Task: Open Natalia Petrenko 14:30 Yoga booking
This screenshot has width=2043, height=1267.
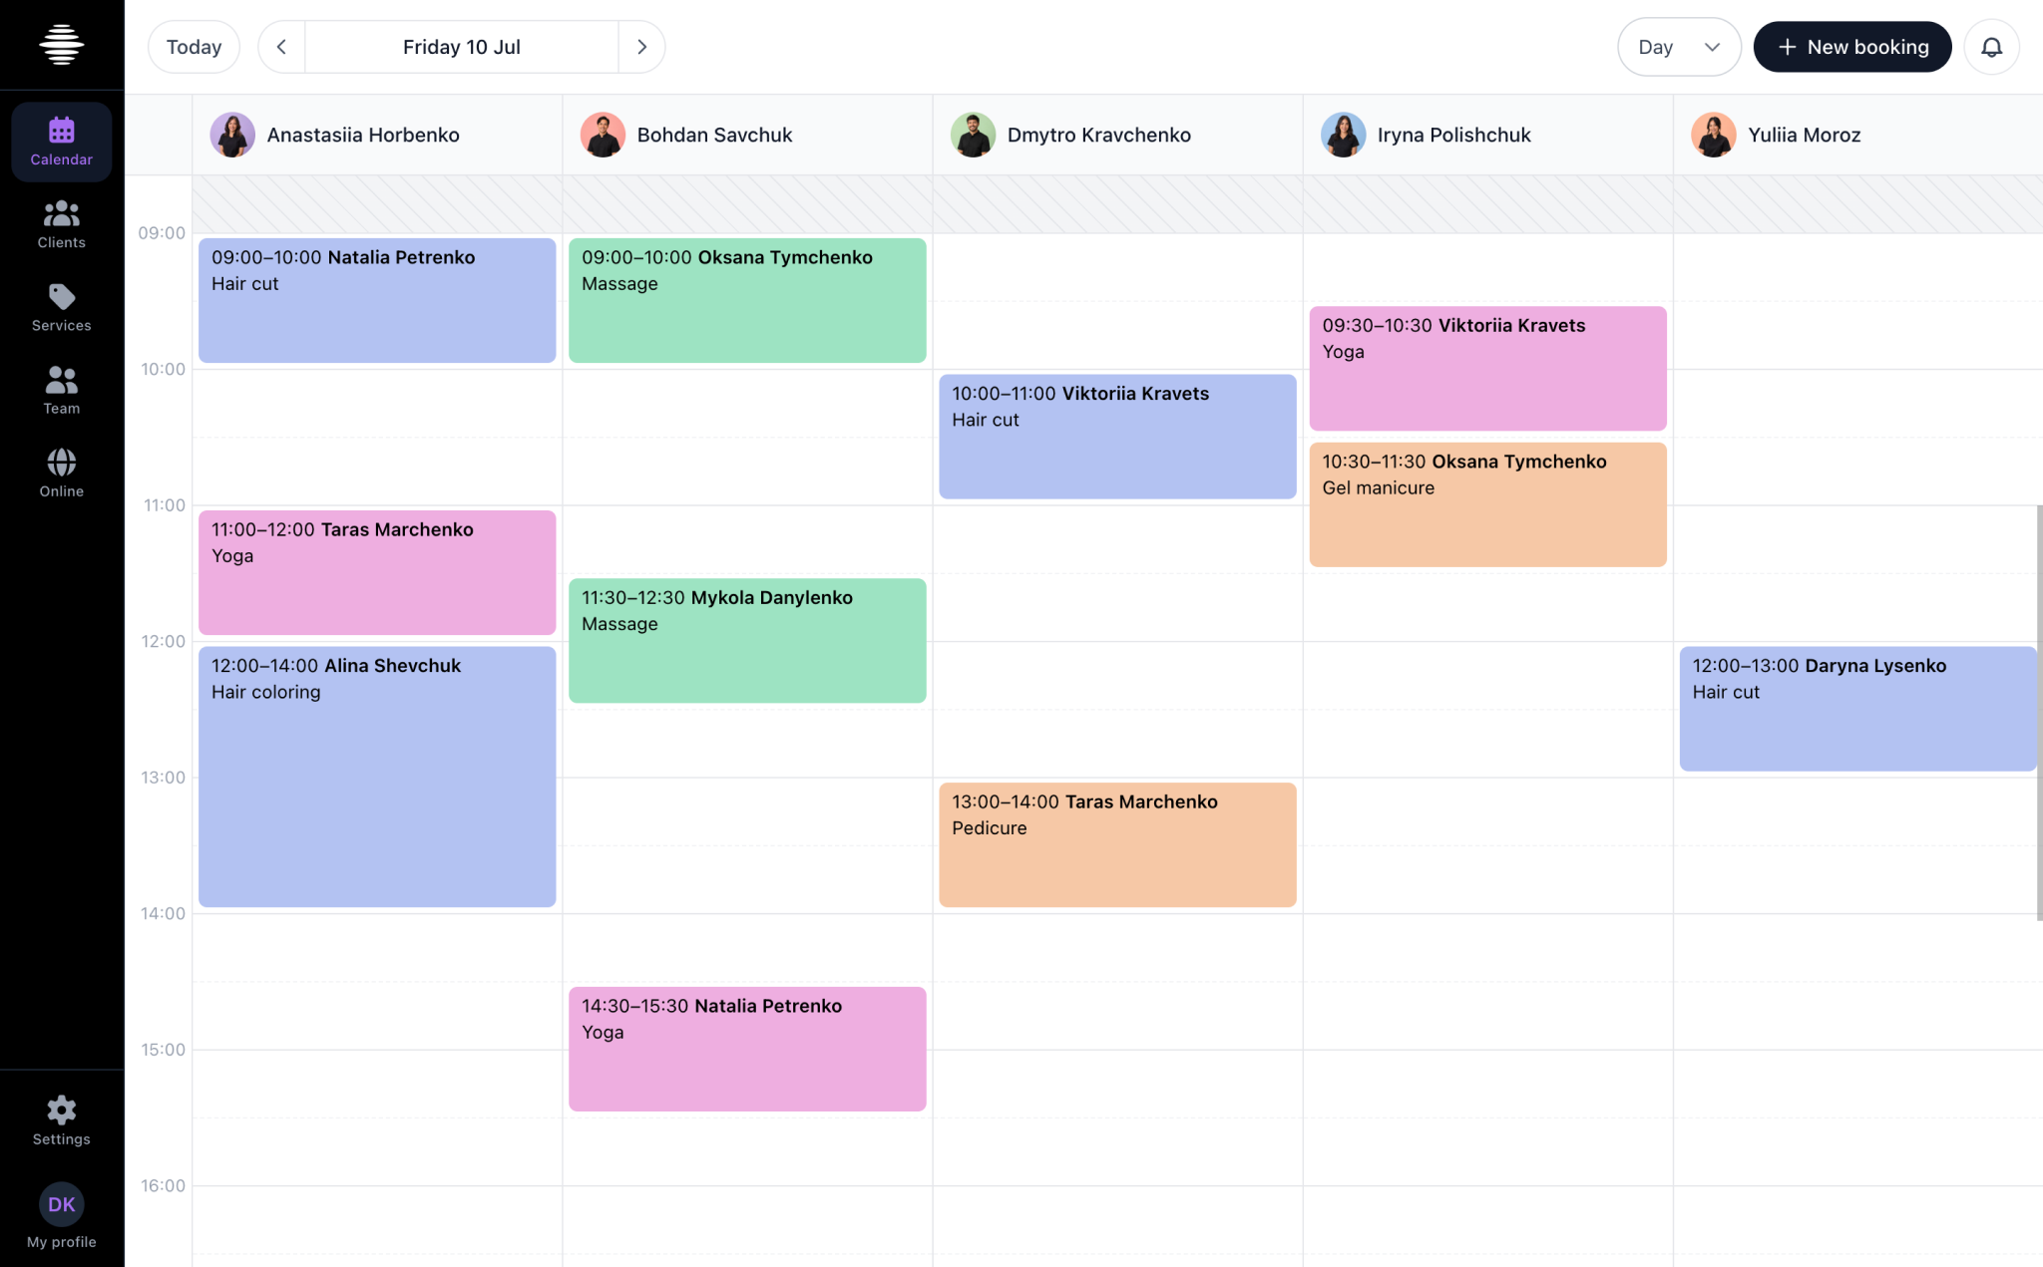Action: point(747,1049)
